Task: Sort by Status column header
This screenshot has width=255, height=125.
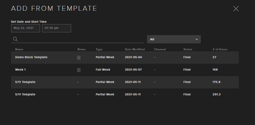Action: (188, 49)
